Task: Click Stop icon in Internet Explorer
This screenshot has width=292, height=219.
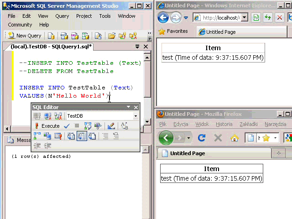Action: pyautogui.click(x=279, y=18)
